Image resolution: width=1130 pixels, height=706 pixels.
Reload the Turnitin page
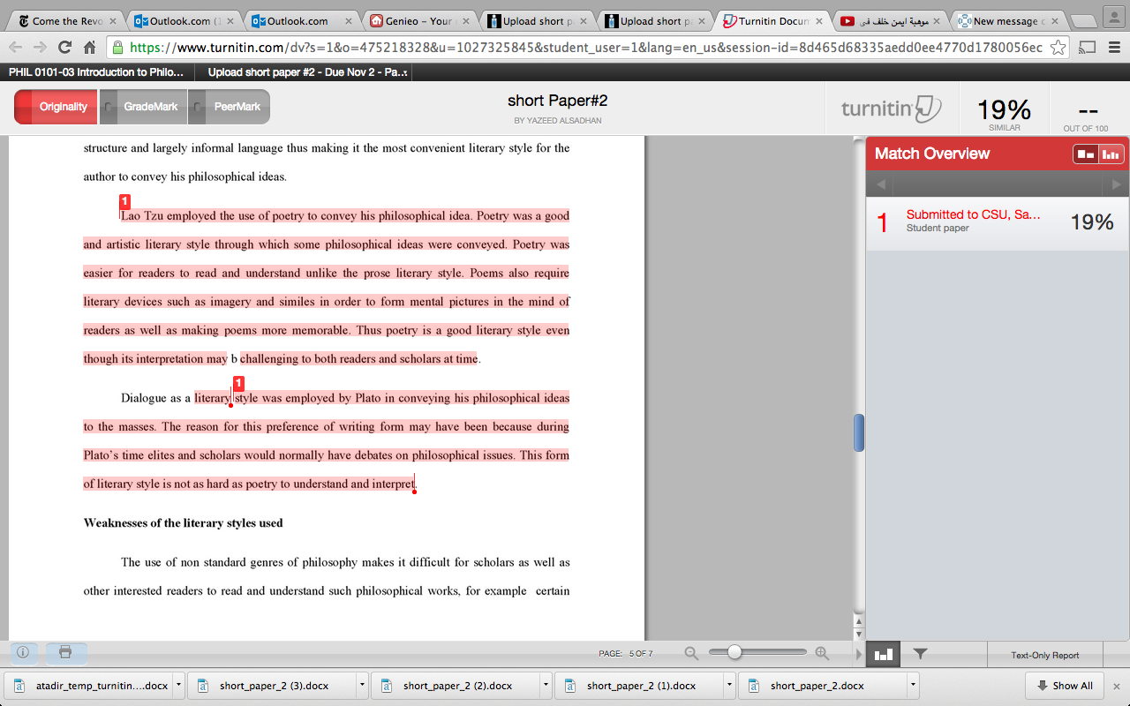click(65, 47)
